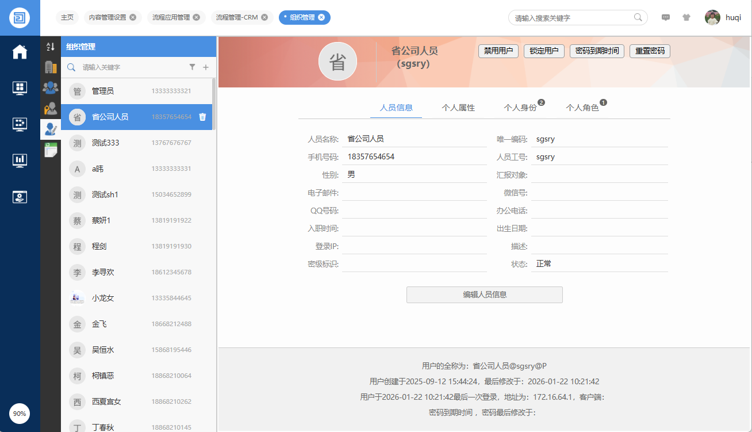Open the chat messages icon
Screen dimensions: 752x432
coord(666,17)
